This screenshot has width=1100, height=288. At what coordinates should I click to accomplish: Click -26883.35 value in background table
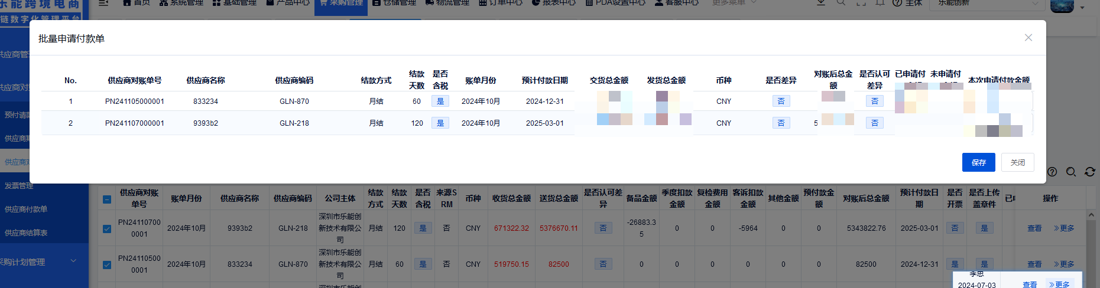641,228
